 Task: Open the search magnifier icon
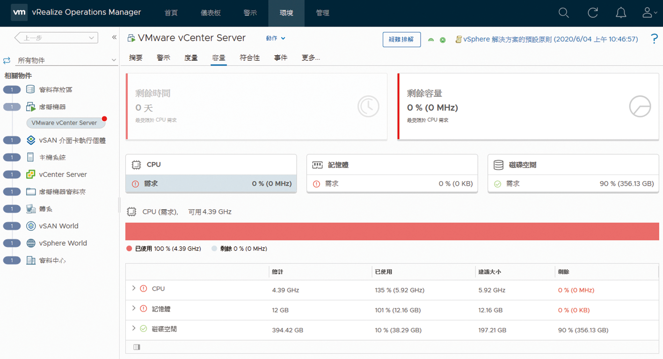[x=564, y=13]
